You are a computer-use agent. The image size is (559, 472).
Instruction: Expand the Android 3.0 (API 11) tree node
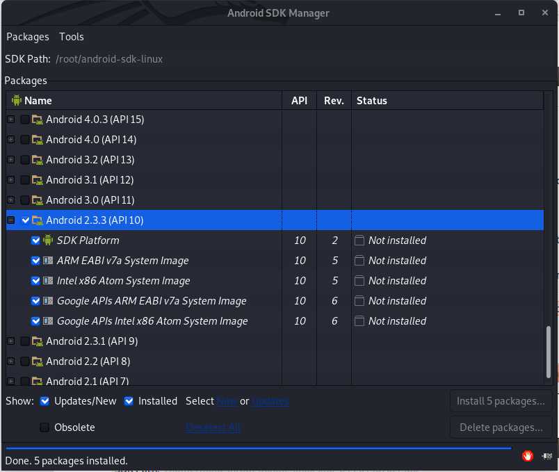(11, 200)
